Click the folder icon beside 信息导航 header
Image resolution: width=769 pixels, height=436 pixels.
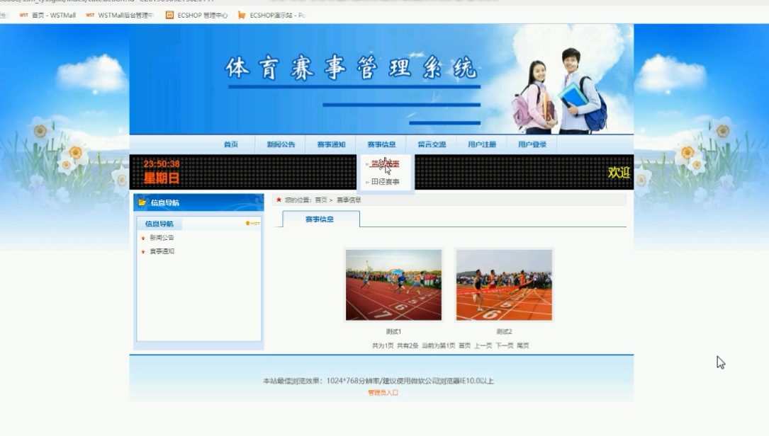(x=142, y=202)
